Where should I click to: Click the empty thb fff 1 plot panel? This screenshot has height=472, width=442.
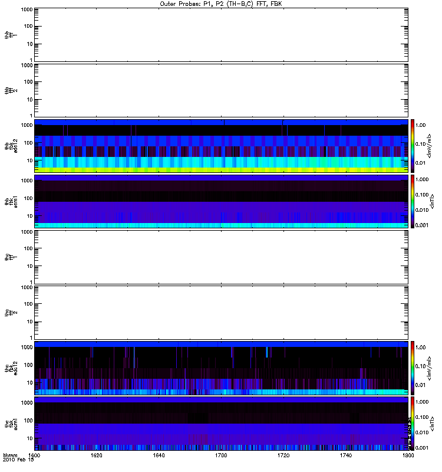[x=221, y=35]
